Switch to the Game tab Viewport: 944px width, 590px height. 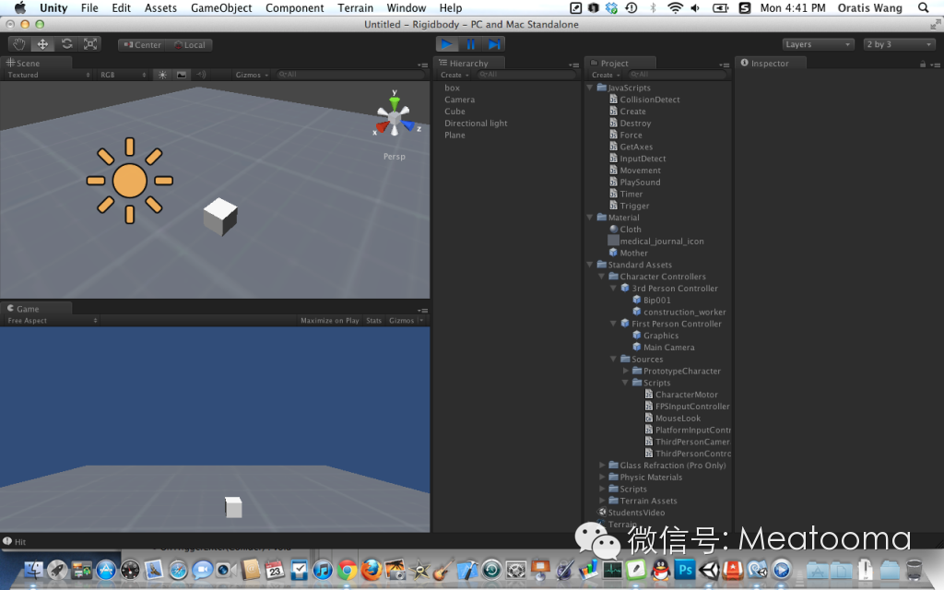click(x=36, y=308)
